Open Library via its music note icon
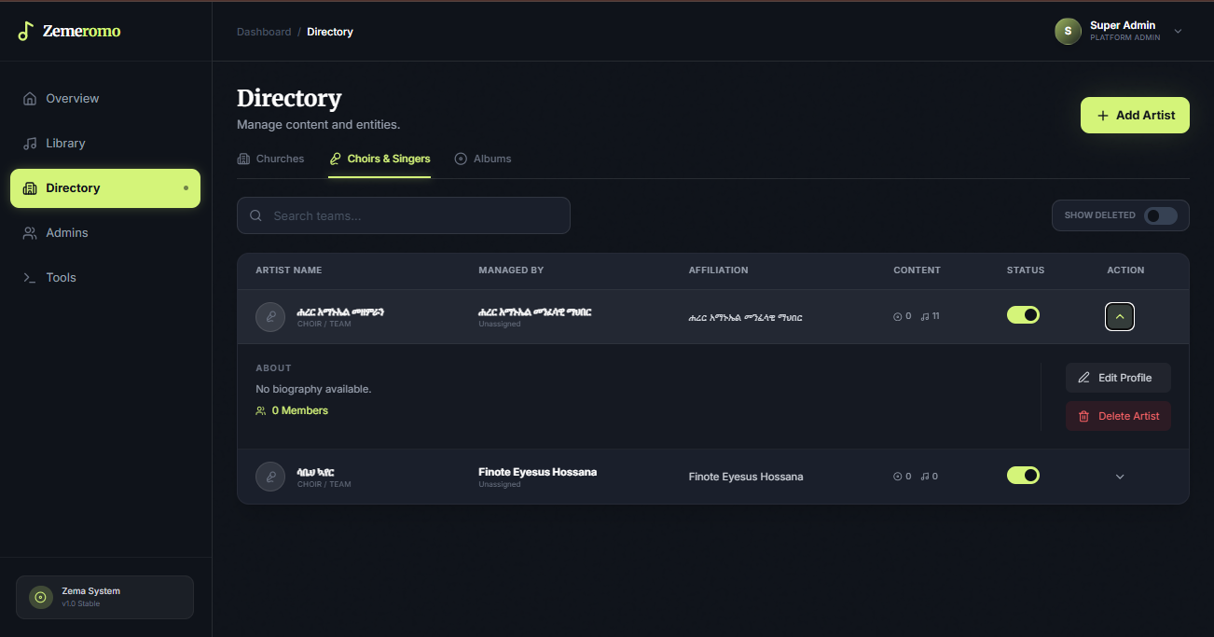The image size is (1214, 637). pyautogui.click(x=30, y=144)
